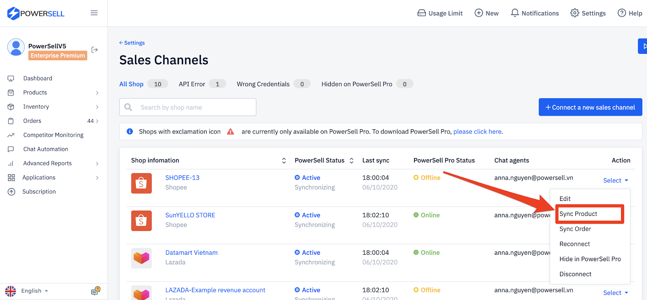Click the logout icon beside PowerSellV5
Image resolution: width=647 pixels, height=300 pixels.
click(95, 50)
